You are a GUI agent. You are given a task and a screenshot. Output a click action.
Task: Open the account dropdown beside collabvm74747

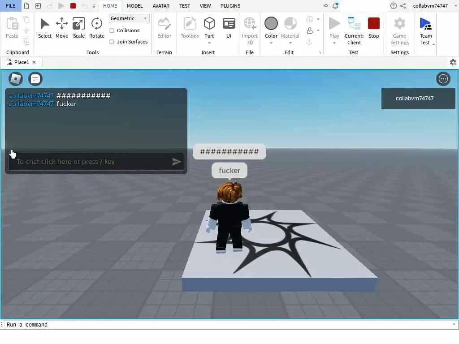click(455, 5)
